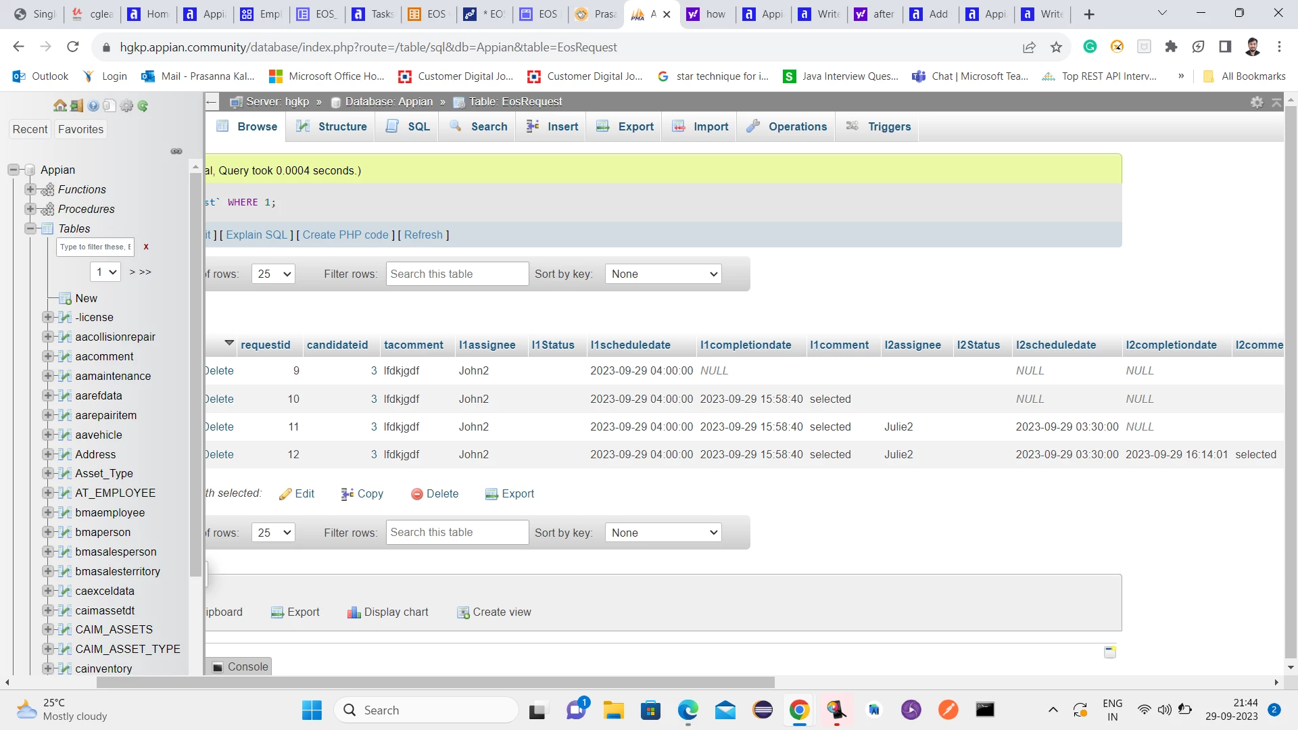Screen dimensions: 1298x730
Task: Open the Search tab
Action: pyautogui.click(x=477, y=127)
